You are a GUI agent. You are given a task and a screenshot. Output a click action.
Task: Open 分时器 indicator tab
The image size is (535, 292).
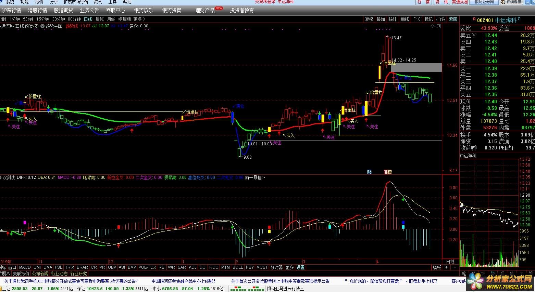[x=277, y=267]
